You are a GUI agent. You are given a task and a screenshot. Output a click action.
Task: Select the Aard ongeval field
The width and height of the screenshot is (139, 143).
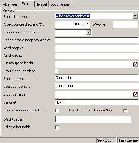pos(96,48)
